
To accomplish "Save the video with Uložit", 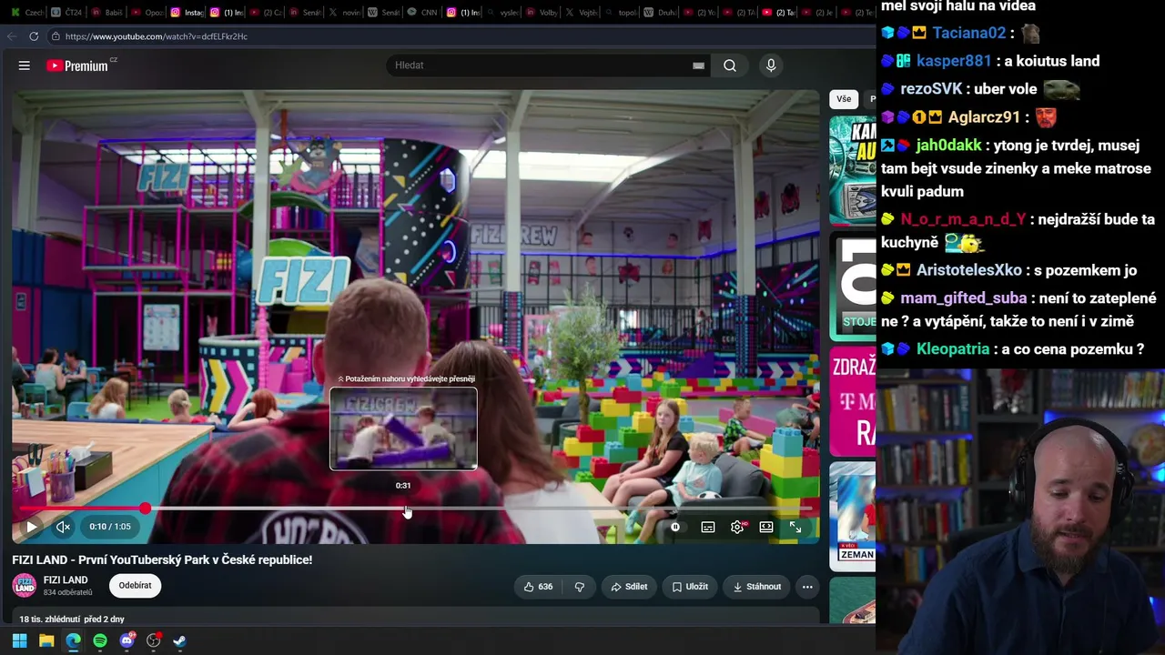I will [690, 587].
